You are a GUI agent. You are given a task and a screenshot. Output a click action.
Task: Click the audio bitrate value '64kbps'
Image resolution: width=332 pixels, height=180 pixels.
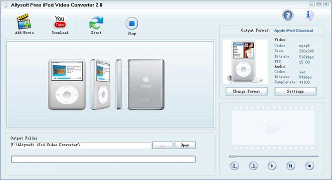(306, 77)
